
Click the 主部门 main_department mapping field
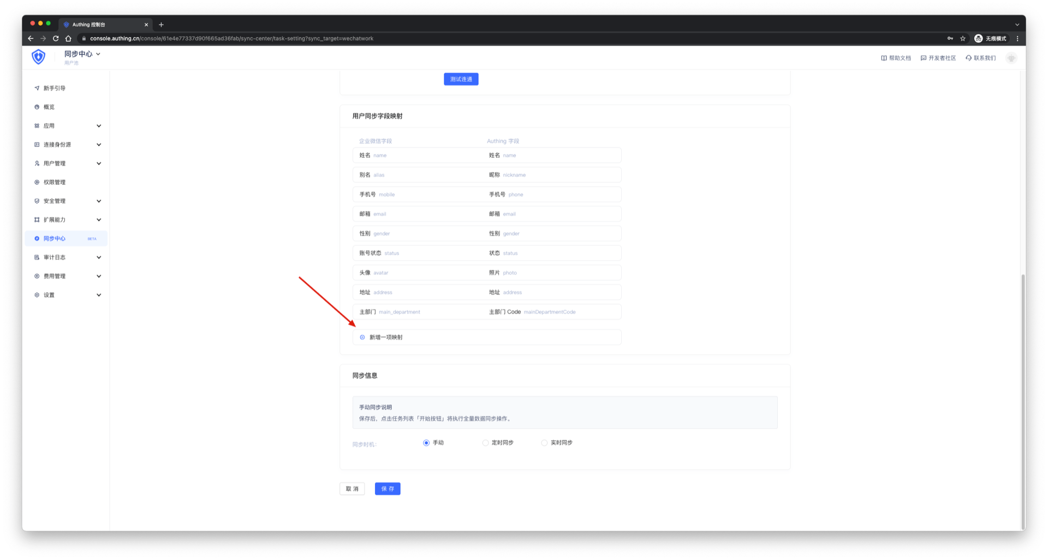tap(418, 312)
